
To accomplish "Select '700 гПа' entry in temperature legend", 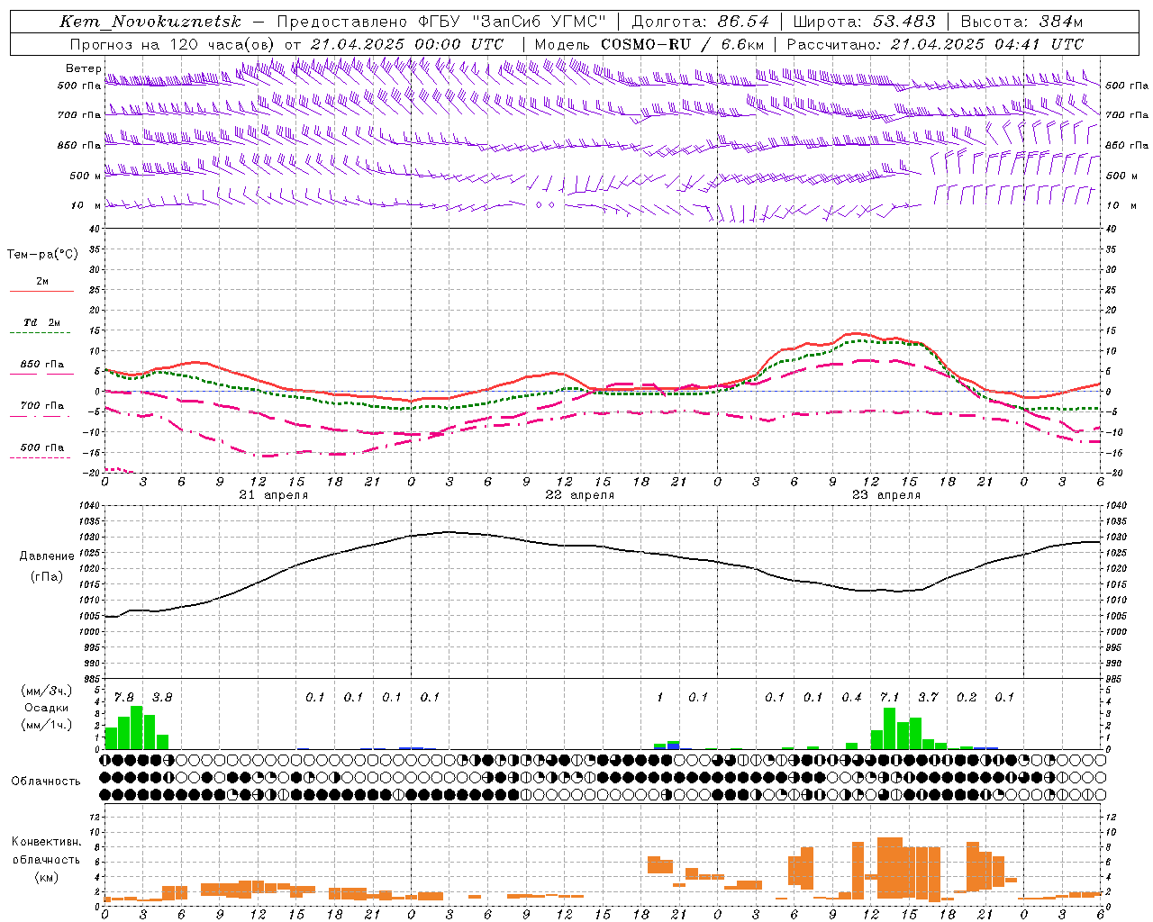I will [42, 406].
